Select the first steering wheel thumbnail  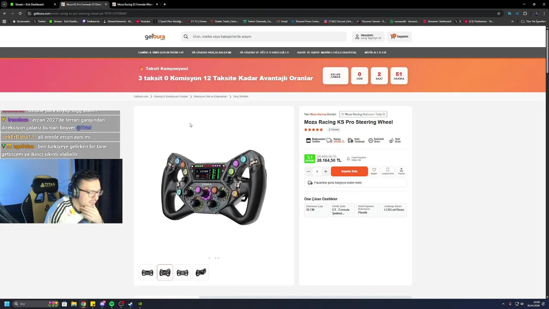148,273
